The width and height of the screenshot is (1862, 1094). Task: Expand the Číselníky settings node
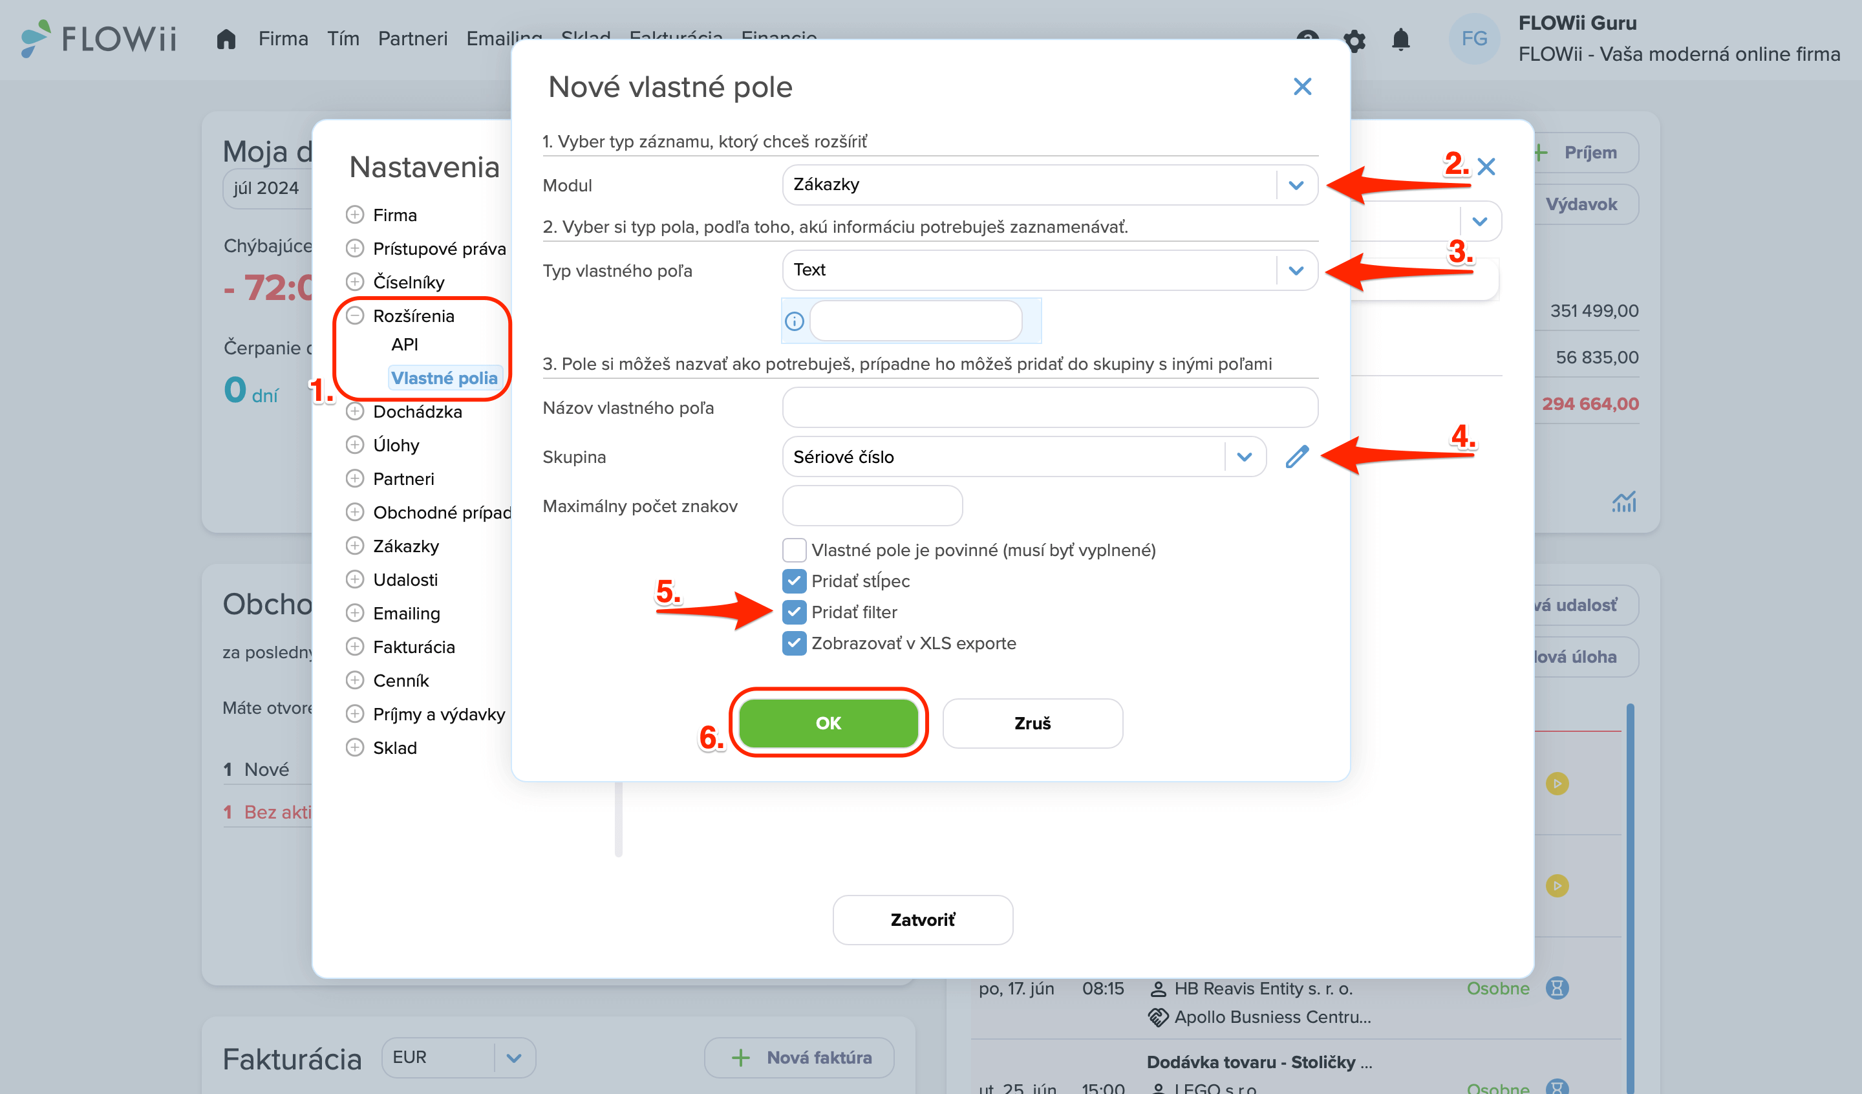pos(355,282)
